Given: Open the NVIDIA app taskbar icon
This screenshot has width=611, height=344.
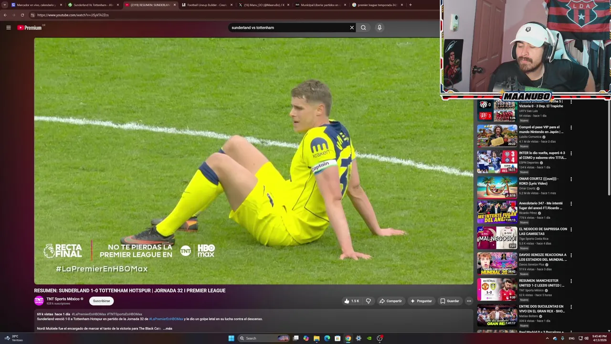Looking at the screenshot, I should (369, 338).
